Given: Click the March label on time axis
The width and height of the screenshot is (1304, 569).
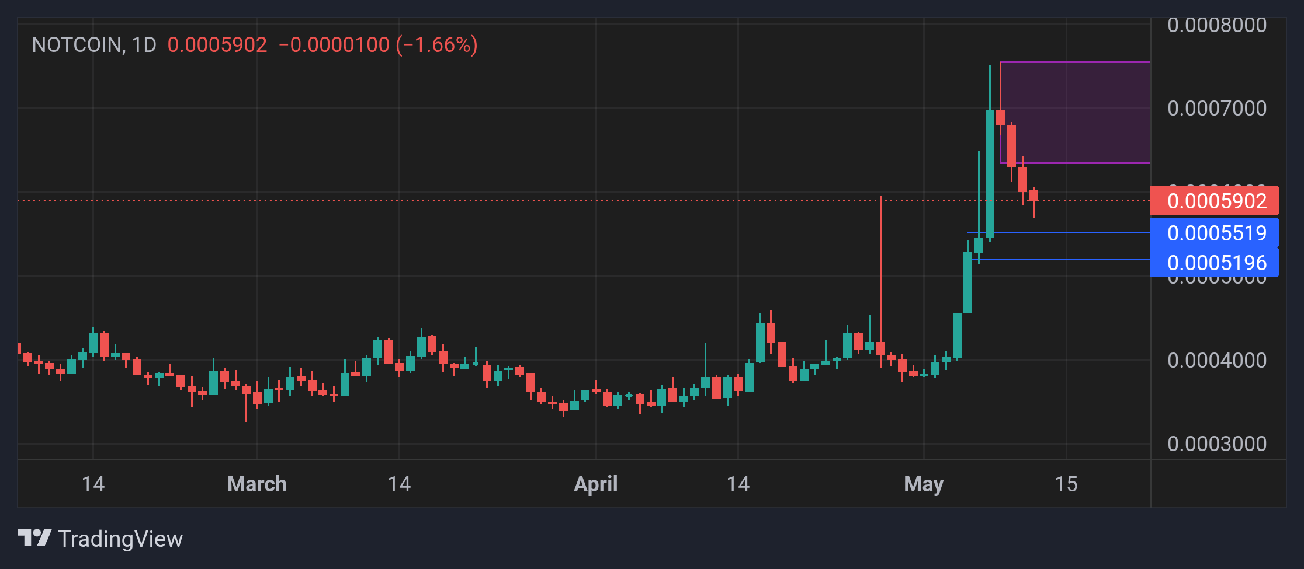Looking at the screenshot, I should tap(257, 484).
